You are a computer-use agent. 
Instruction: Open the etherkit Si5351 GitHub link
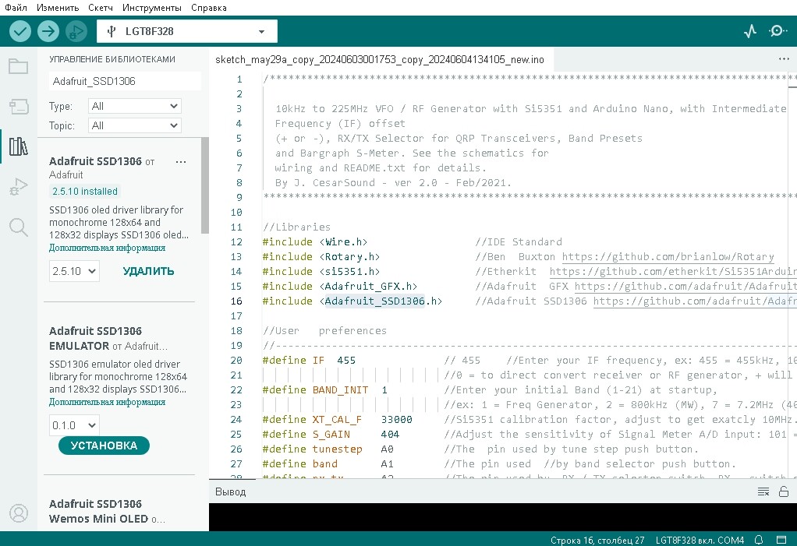click(673, 272)
